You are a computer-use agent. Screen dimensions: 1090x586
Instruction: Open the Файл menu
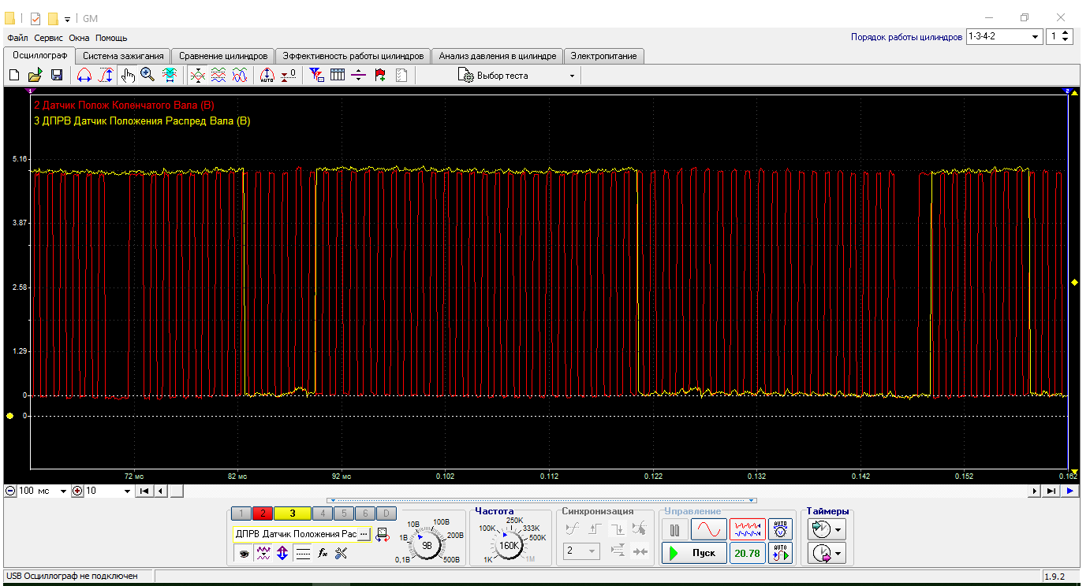[17, 38]
